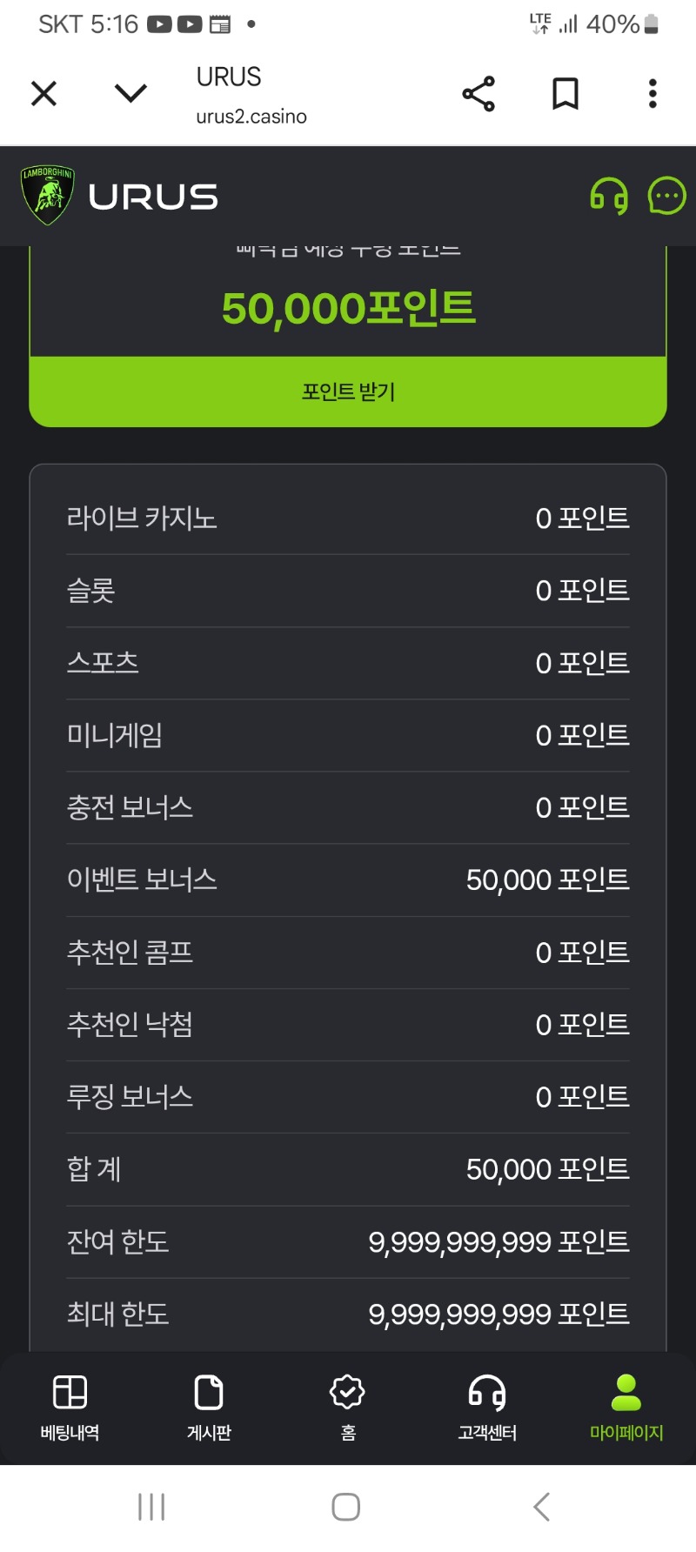This screenshot has height=1552, width=696.
Task: Select the 이벤트 보너스 row
Action: (348, 880)
